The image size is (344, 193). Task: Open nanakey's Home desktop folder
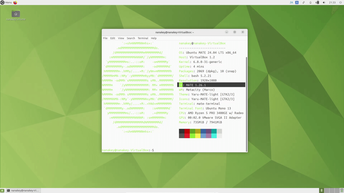pyautogui.click(x=16, y=15)
